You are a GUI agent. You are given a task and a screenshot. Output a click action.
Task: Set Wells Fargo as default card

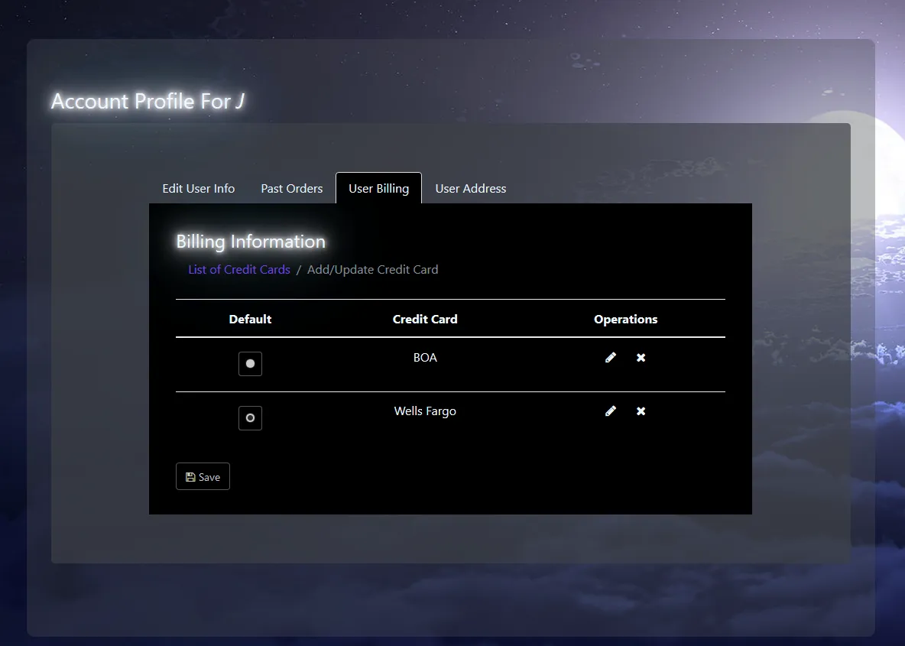coord(250,418)
